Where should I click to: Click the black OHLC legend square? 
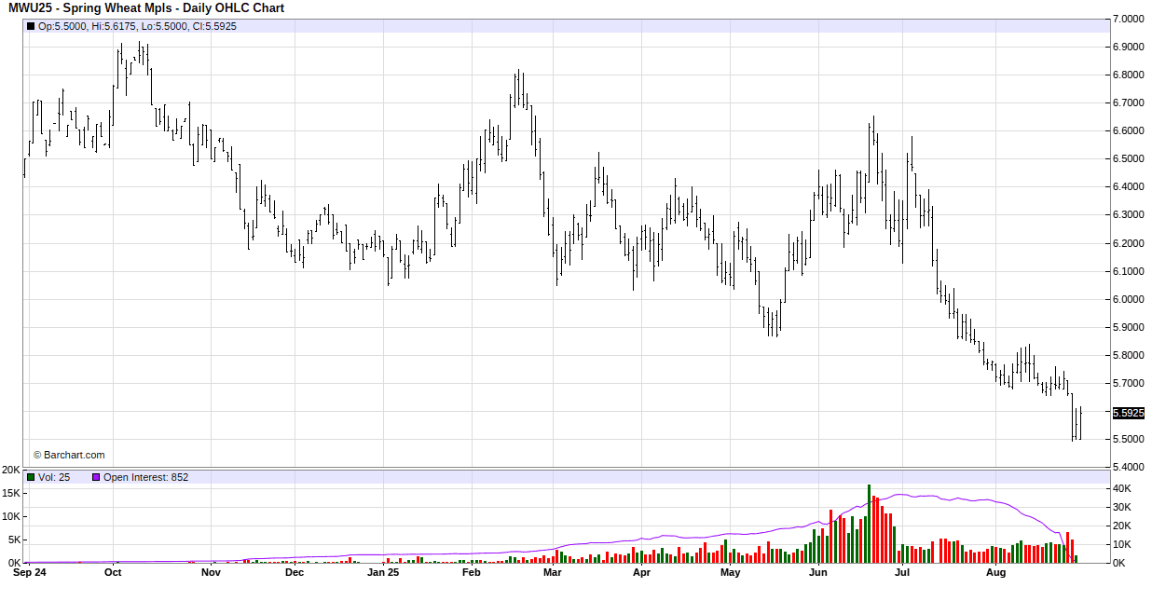point(31,26)
